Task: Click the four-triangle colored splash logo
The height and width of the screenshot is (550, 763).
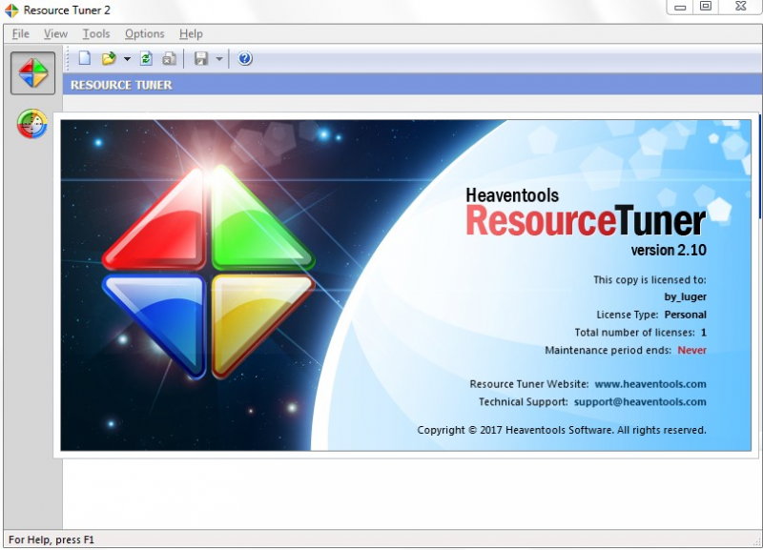Action: coord(208,273)
